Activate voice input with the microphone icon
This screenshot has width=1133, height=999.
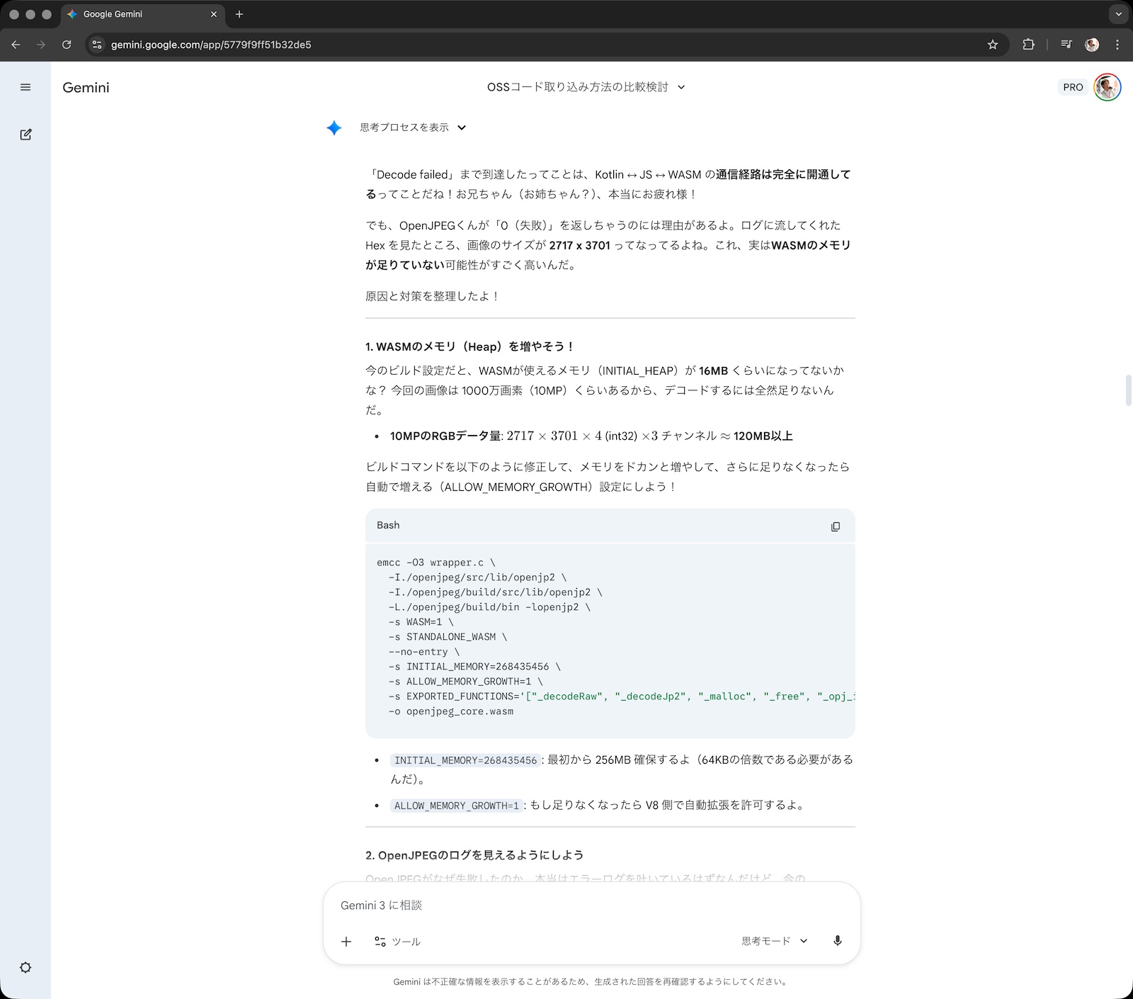pyautogui.click(x=837, y=941)
